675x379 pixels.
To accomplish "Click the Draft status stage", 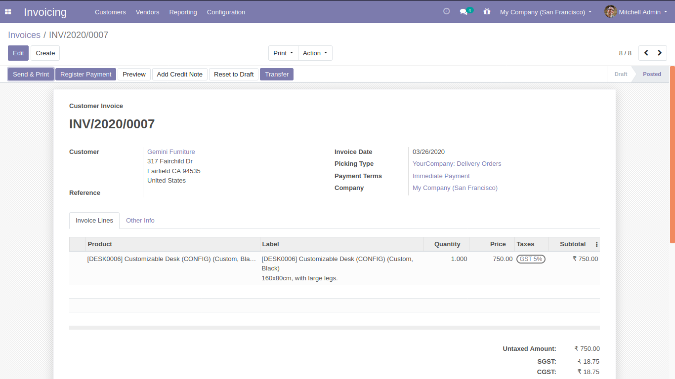I will [621, 74].
